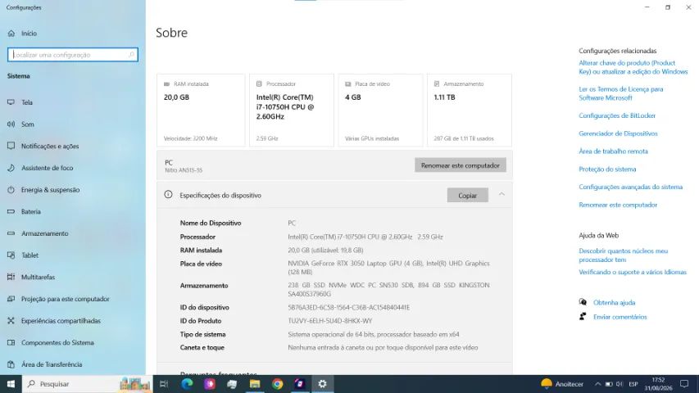Click the info icon beside Especificações do dispositivo
Image resolution: width=699 pixels, height=393 pixels.
[168, 195]
